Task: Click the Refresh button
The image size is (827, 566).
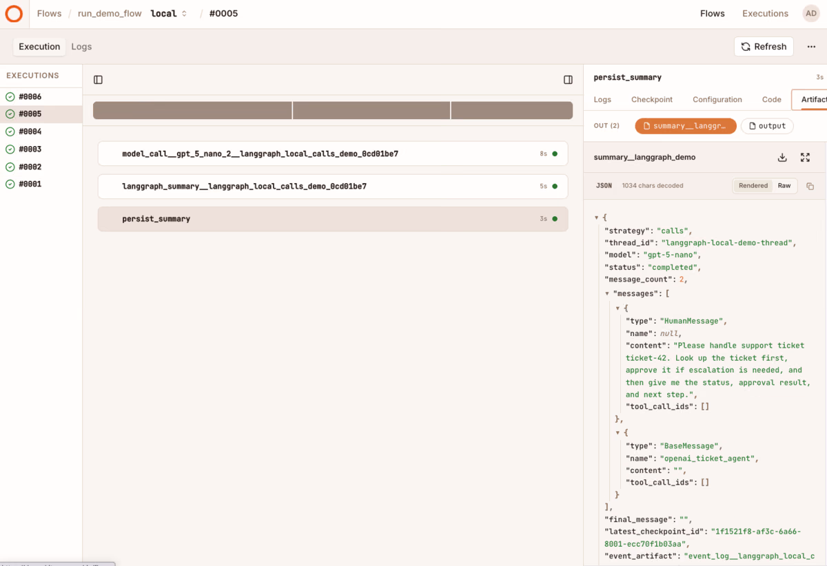Action: pos(764,47)
